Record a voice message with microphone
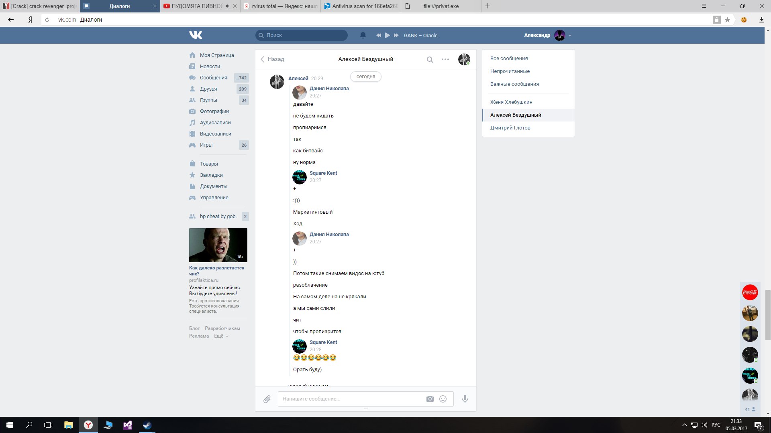This screenshot has height=433, width=771. click(465, 399)
